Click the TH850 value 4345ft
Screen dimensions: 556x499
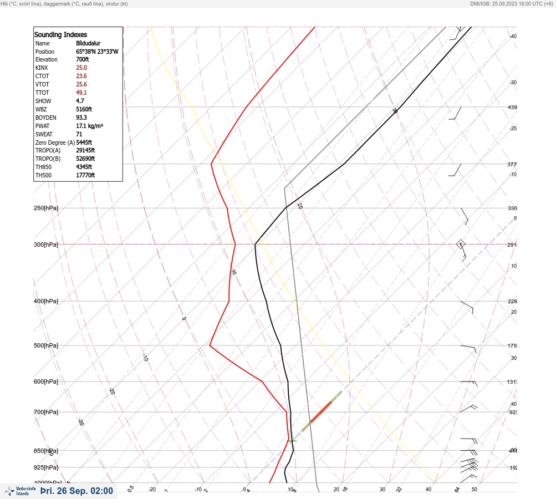tap(84, 167)
